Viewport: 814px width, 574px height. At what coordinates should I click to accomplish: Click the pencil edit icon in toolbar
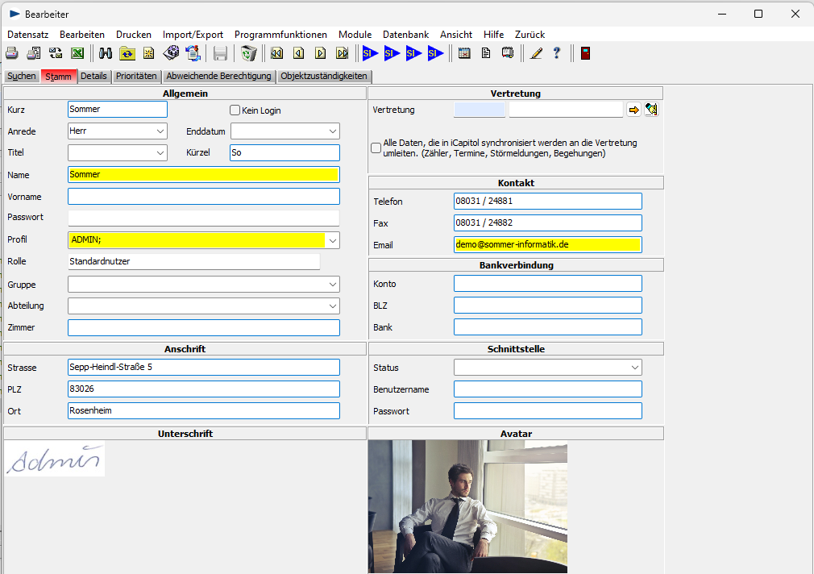(x=536, y=53)
